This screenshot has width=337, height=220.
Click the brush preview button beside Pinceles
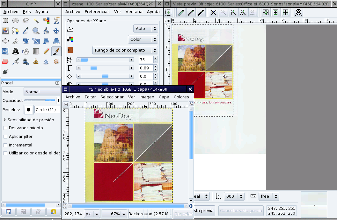click(x=28, y=110)
